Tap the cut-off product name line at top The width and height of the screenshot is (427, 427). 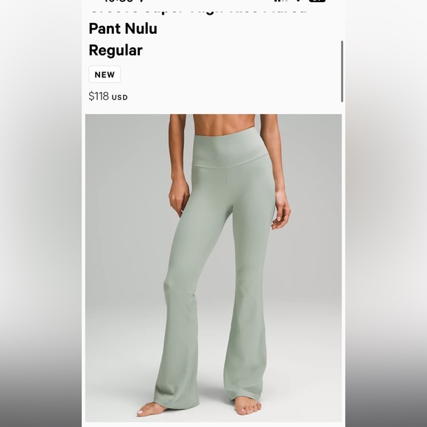point(198,12)
